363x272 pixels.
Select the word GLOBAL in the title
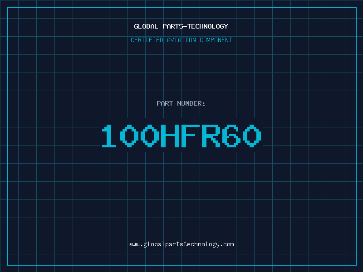click(145, 26)
